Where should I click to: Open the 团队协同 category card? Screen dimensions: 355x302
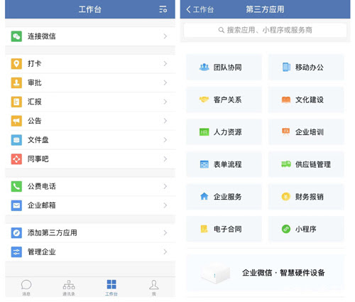pos(224,68)
